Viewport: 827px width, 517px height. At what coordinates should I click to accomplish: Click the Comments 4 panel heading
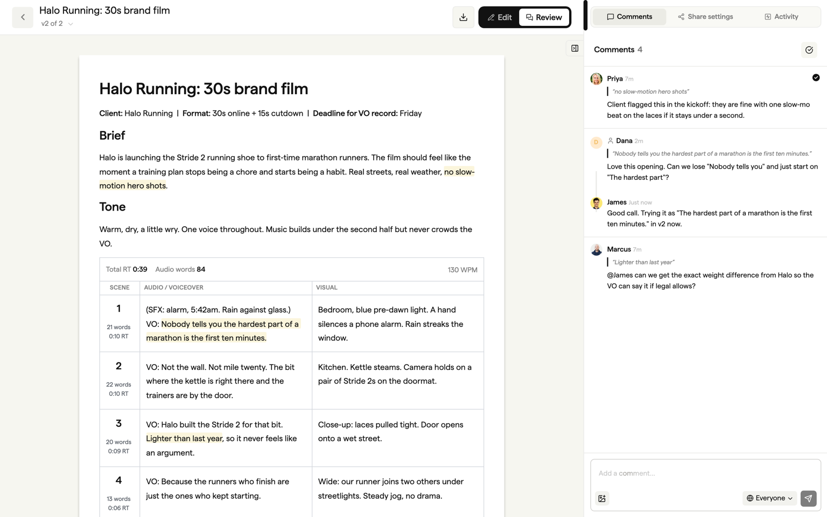pos(618,50)
